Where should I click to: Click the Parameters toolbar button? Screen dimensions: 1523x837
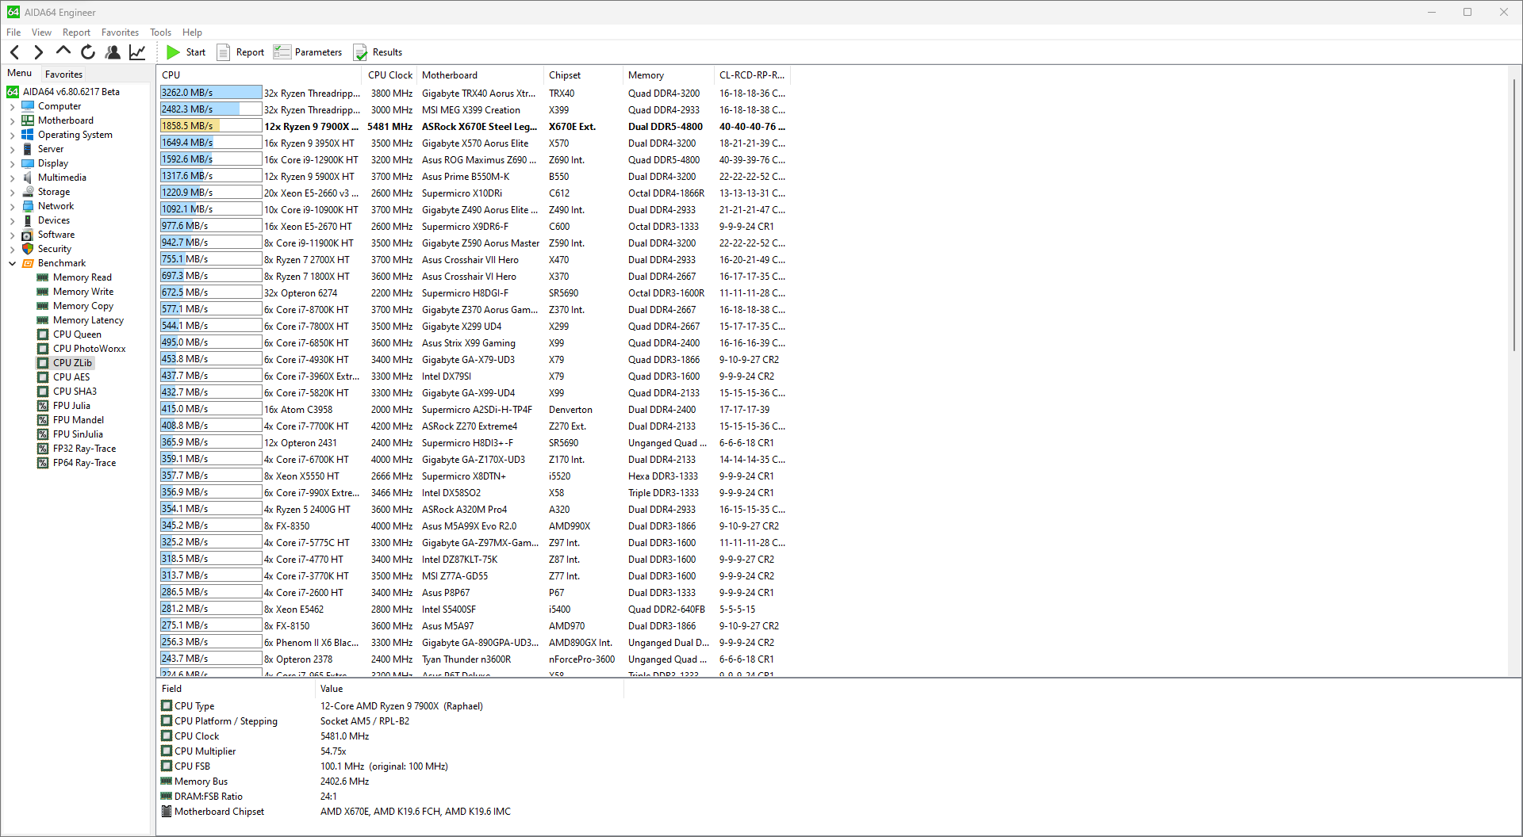308,52
